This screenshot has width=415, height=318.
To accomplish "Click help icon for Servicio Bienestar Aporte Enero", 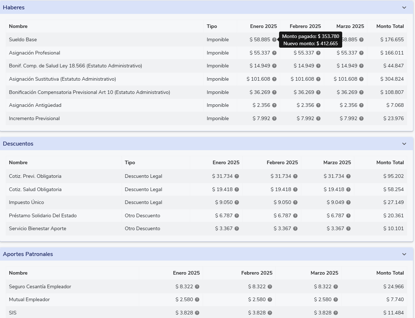I will 237,229.
